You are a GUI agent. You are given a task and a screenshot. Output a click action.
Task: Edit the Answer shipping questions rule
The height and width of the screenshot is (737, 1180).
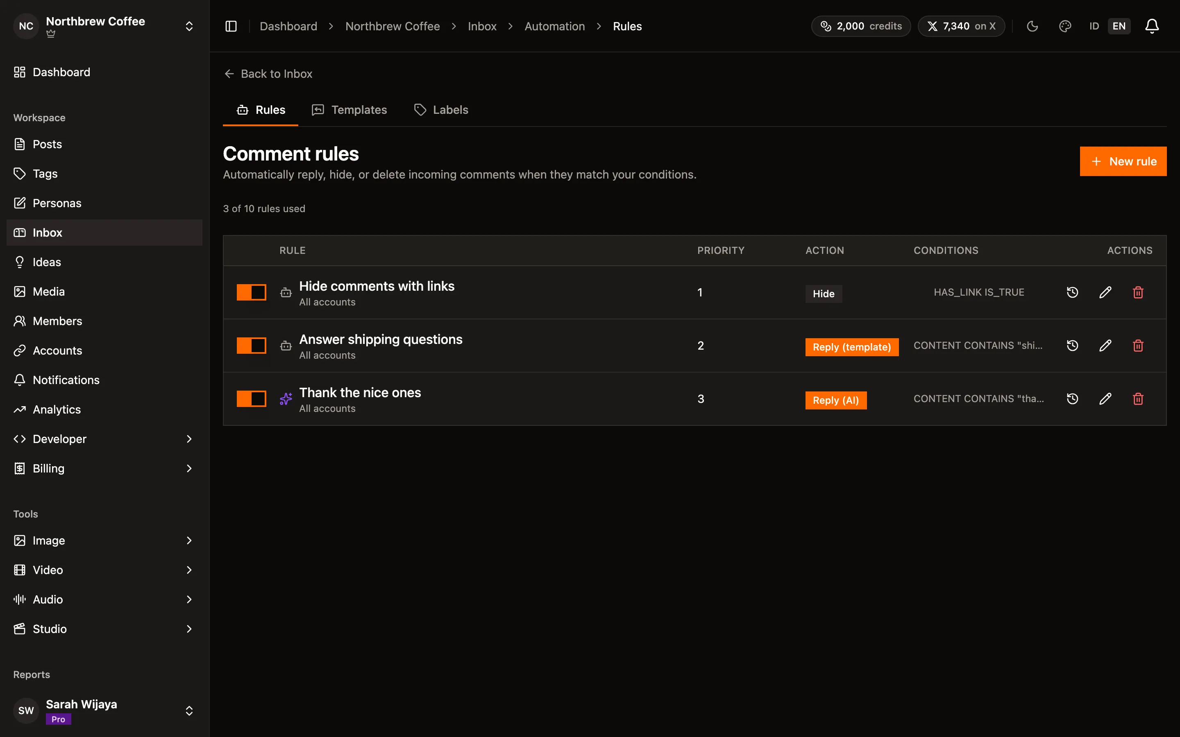pos(1105,346)
